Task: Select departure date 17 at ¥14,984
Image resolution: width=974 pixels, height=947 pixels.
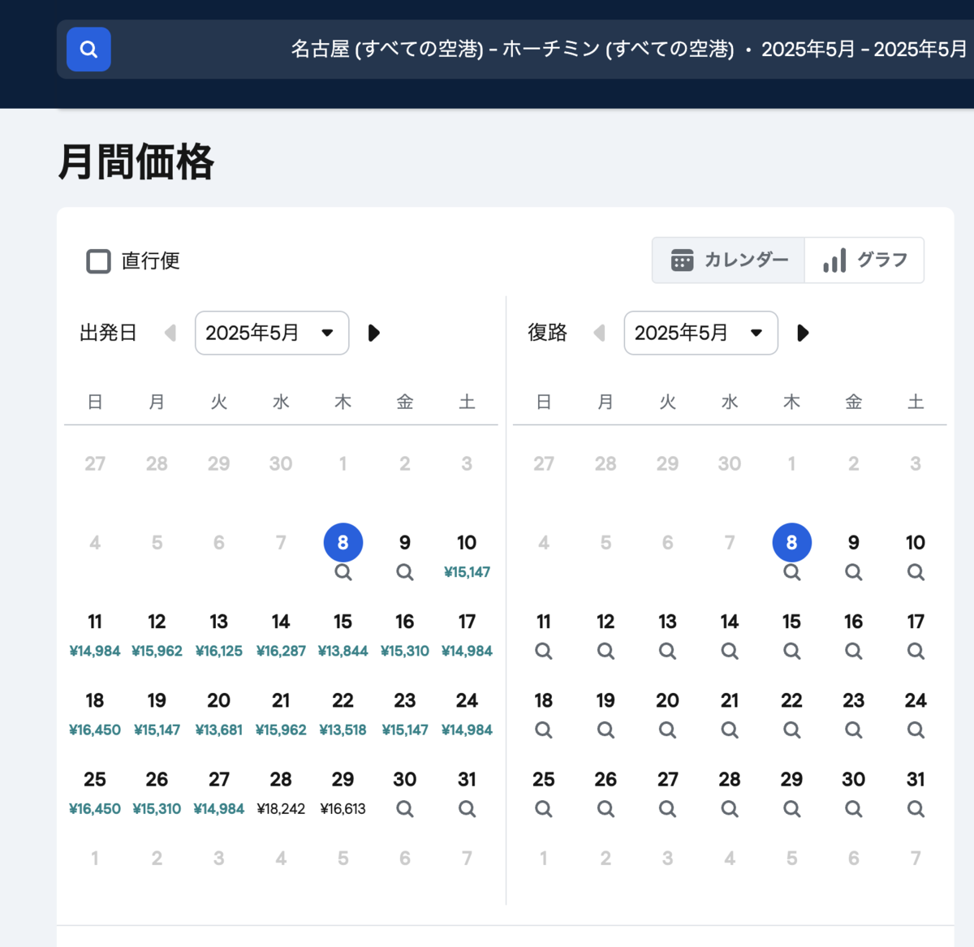Action: [467, 635]
